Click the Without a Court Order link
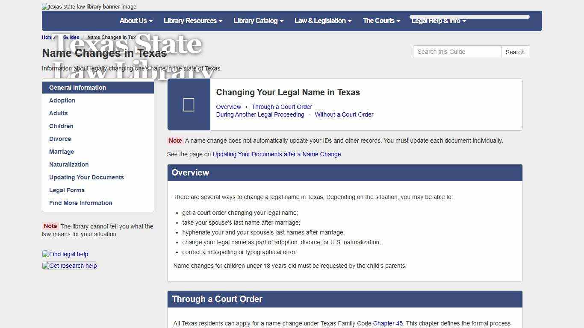This screenshot has width=584, height=328. coord(344,114)
